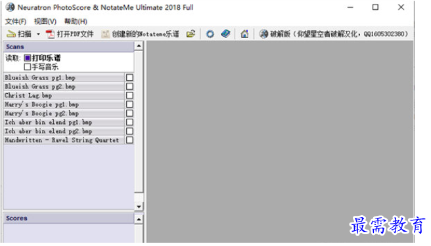Close the PhotoScore window
This screenshot has width=431, height=246.
coord(401,7)
